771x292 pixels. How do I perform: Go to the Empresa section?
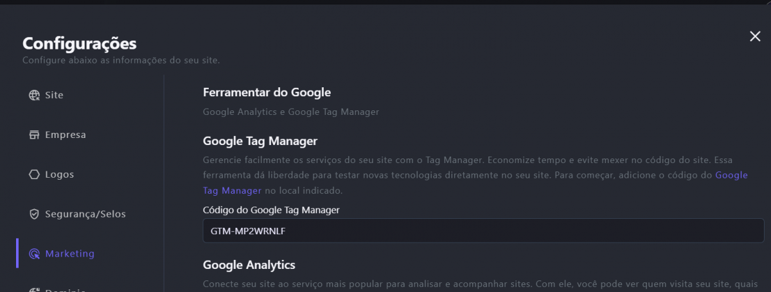[x=65, y=135]
